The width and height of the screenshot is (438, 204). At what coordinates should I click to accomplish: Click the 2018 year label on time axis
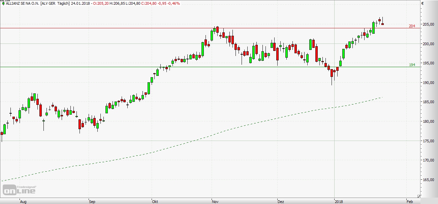click(x=339, y=202)
